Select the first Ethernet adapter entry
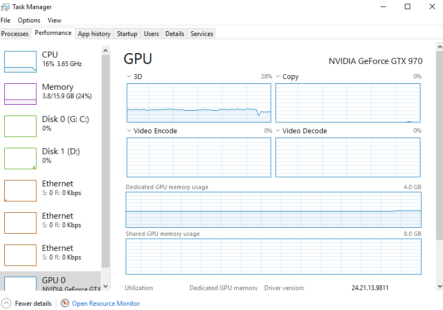This screenshot has height=310, width=443. coord(51,191)
